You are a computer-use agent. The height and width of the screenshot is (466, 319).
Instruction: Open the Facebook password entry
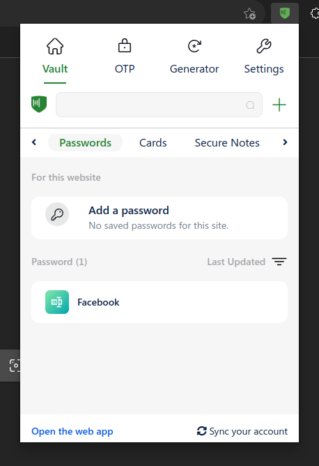[159, 302]
